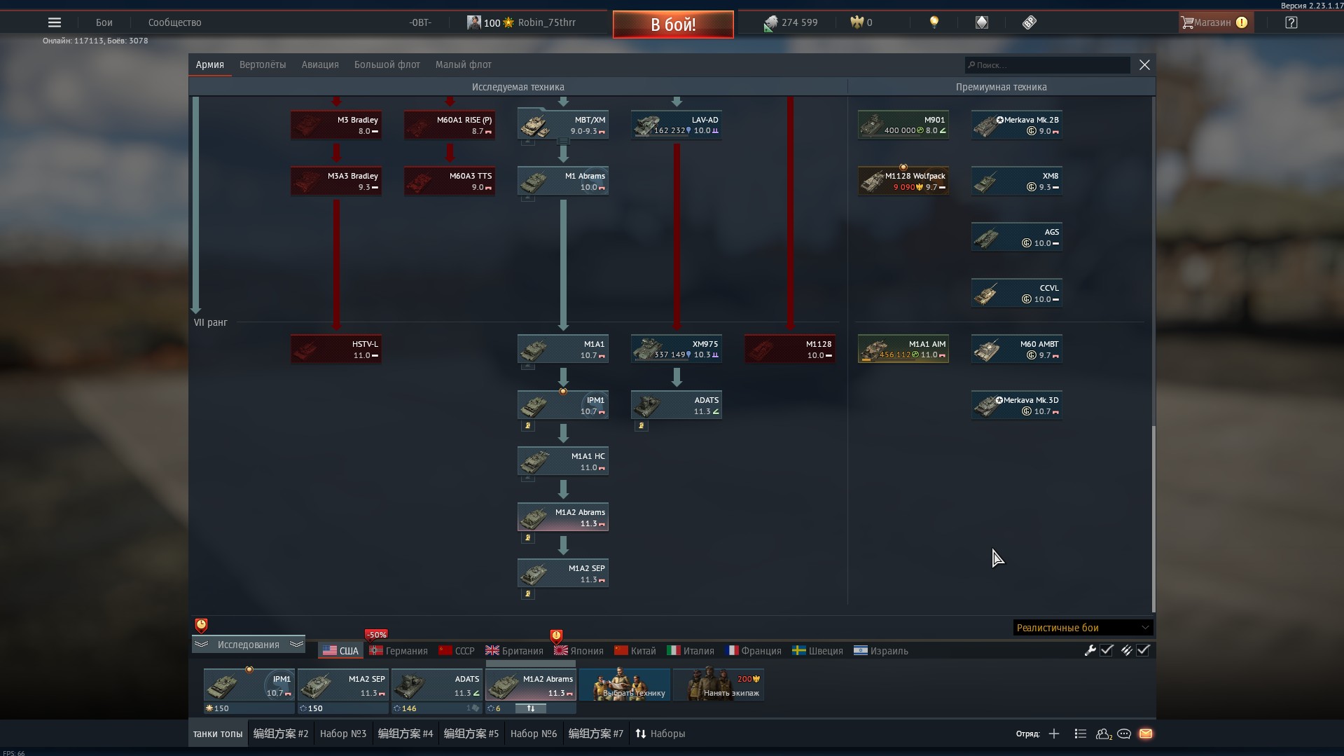Switch to the Большой флот tab

(387, 64)
